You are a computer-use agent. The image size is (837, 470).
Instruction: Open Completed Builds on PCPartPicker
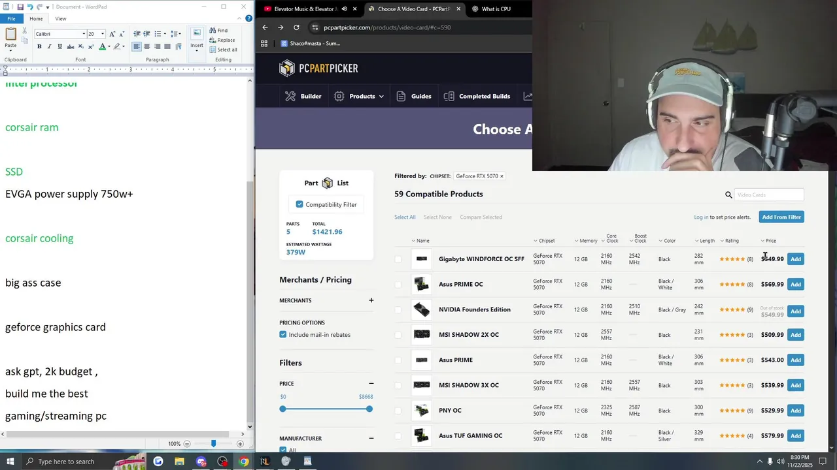[477, 96]
